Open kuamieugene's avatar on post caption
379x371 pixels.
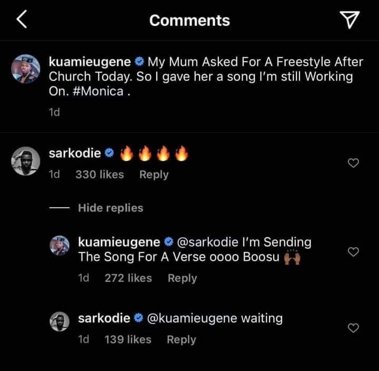point(24,69)
